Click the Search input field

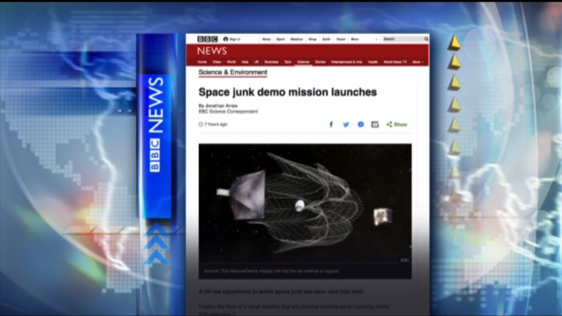(402, 39)
